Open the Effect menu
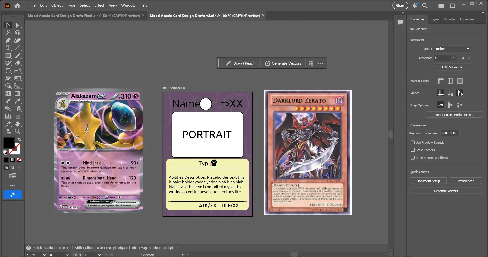 coord(99,5)
